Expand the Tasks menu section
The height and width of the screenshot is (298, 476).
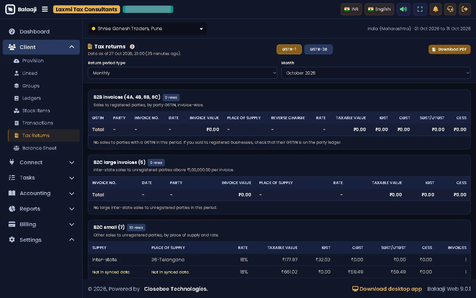pos(41,178)
